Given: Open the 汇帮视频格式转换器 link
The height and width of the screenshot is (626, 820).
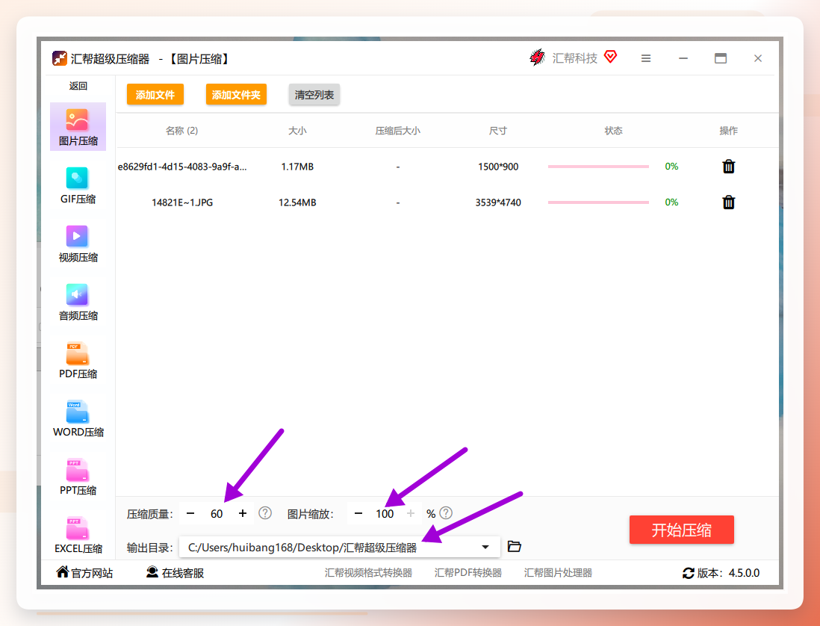Looking at the screenshot, I should pos(368,573).
